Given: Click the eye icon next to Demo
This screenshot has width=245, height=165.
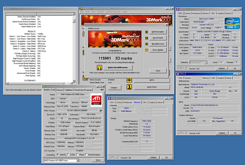Looking at the screenshot, I should (129, 80).
